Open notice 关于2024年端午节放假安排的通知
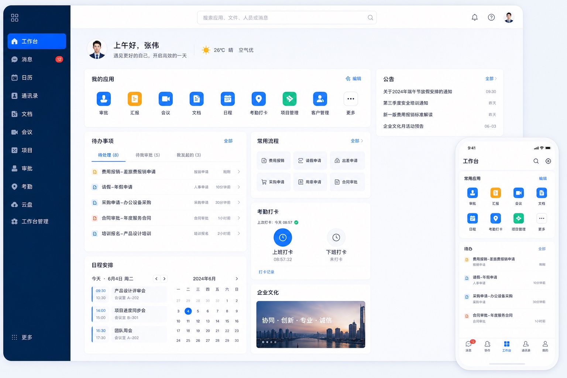This screenshot has height=378, width=567. (x=417, y=92)
